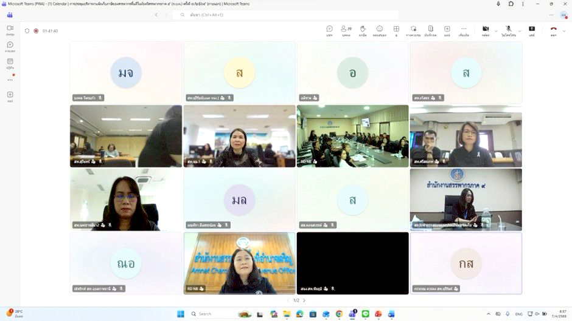Open Windows Start menu
The height and width of the screenshot is (321, 572).
[180, 314]
